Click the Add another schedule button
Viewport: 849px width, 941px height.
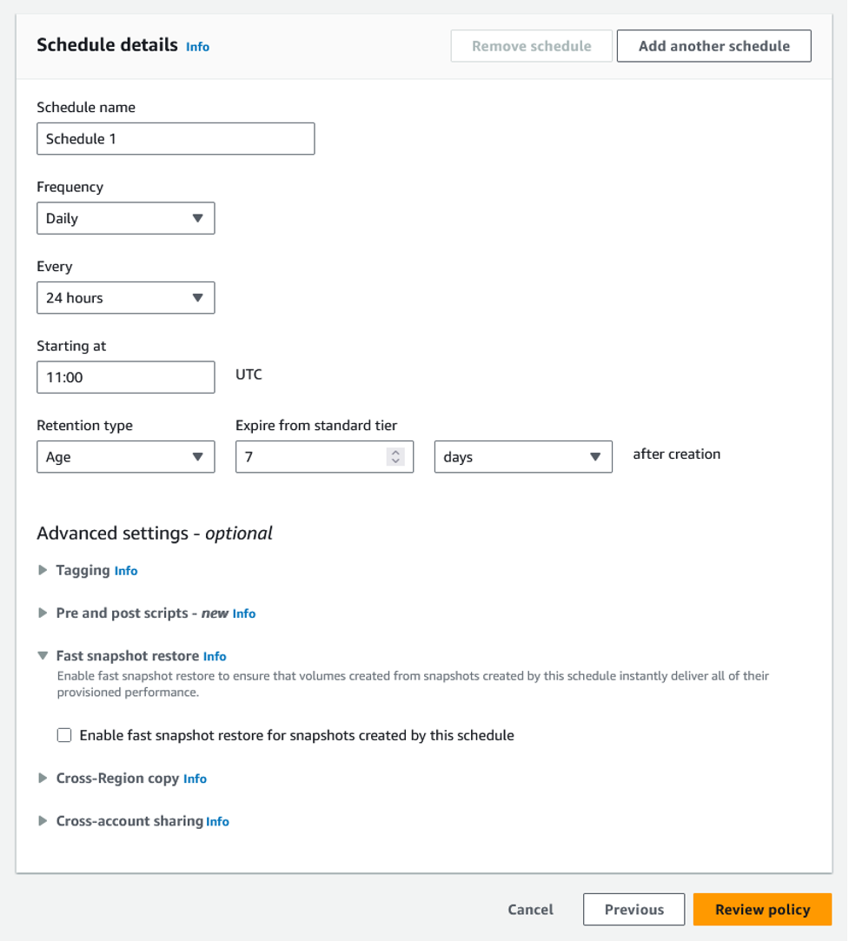[x=713, y=45]
